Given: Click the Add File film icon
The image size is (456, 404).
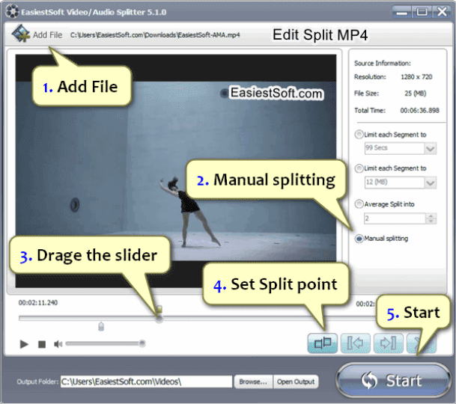Looking at the screenshot, I should pos(20,34).
